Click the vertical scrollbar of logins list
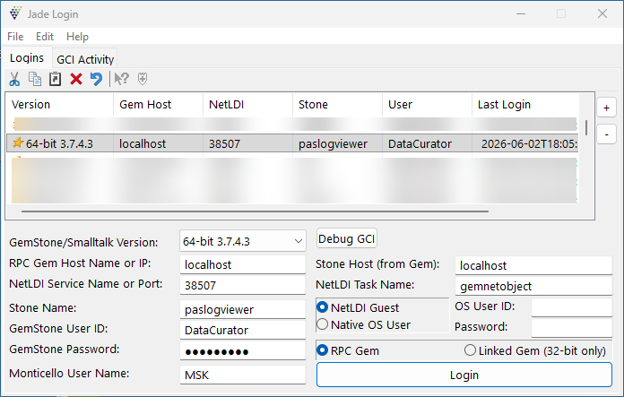This screenshot has height=397, width=624. (x=586, y=127)
